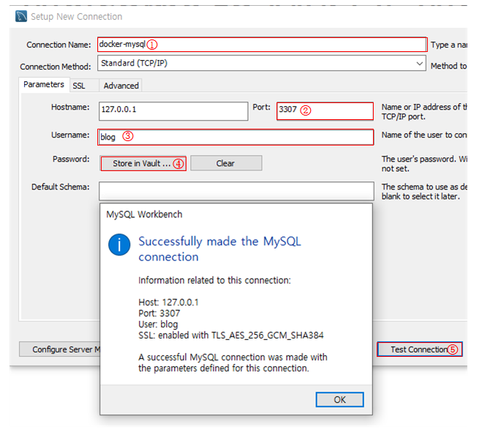Click the 'Host: 127.0.0.1' line in dialog
The height and width of the screenshot is (430, 490).
coord(168,302)
